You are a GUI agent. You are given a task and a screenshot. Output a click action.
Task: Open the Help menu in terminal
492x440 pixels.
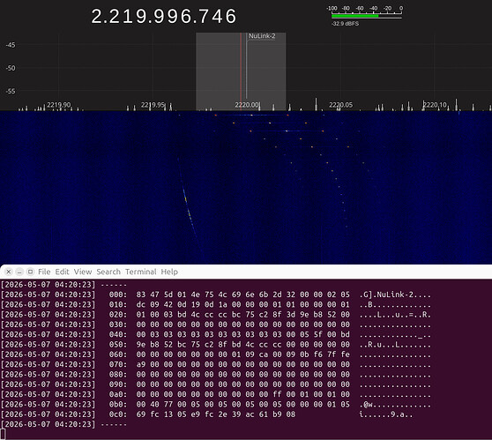169,272
